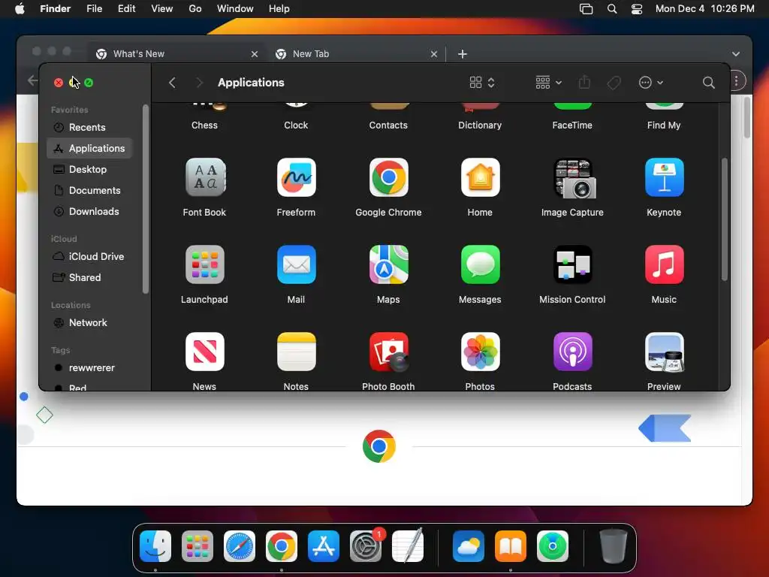The width and height of the screenshot is (769, 577).
Task: Open the Window menu
Action: tap(235, 9)
